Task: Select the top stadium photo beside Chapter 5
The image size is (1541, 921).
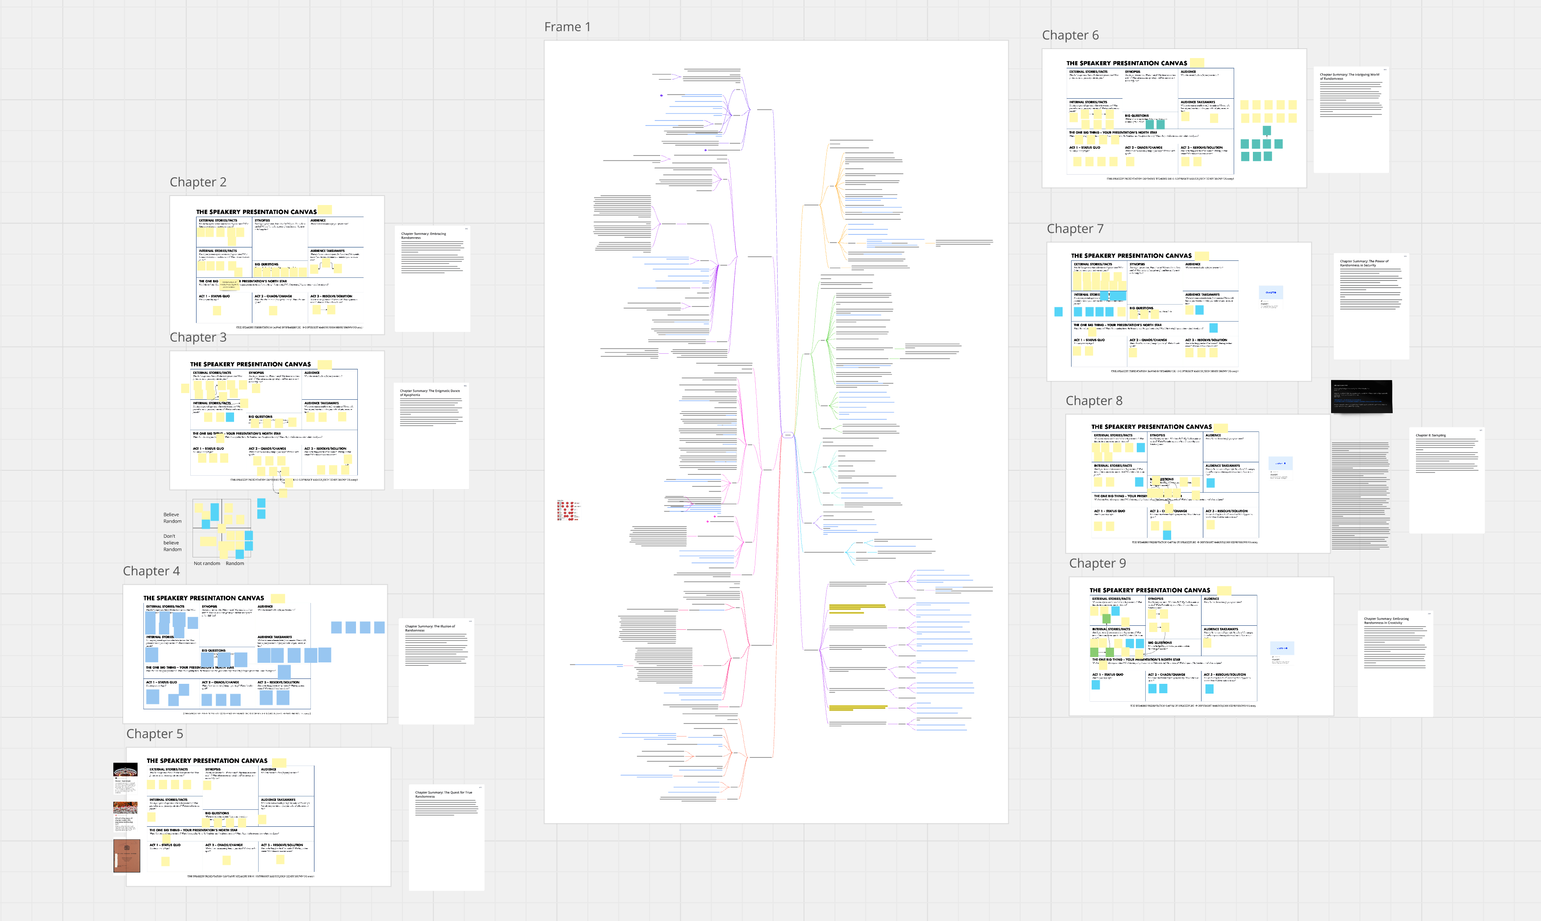Action: (126, 770)
